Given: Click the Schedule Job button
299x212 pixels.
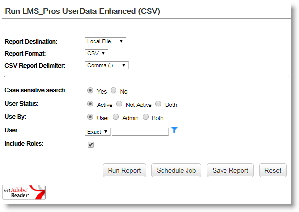Looking at the screenshot, I should point(176,170).
